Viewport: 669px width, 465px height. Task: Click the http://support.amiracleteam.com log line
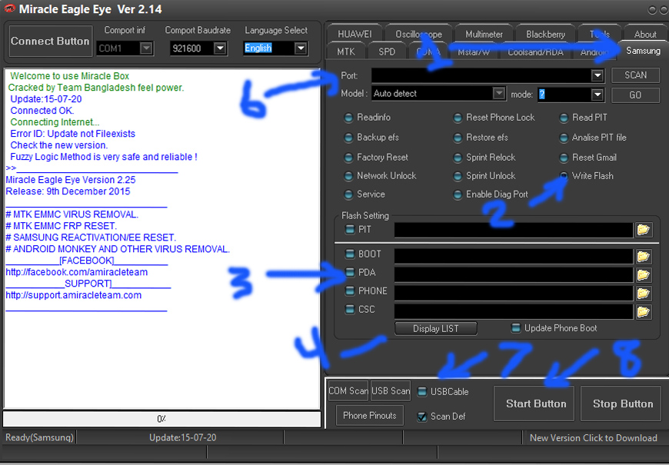click(x=73, y=295)
